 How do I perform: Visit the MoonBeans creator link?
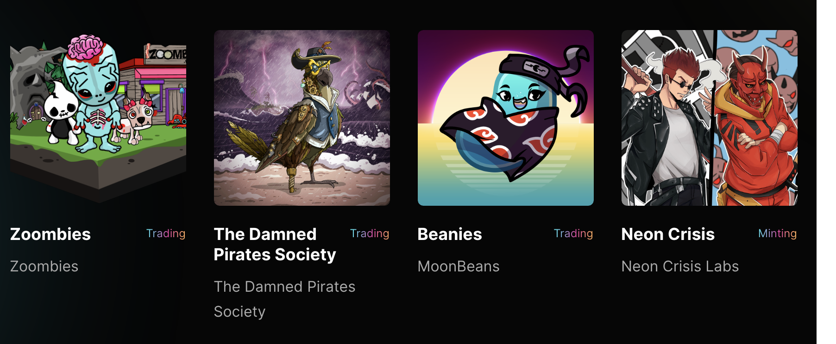point(459,266)
